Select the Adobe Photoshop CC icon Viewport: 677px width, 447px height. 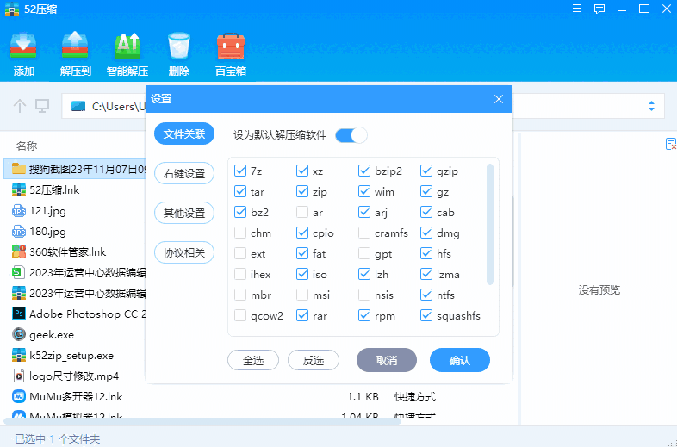click(19, 314)
